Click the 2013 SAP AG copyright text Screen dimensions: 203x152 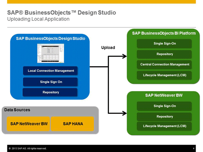[x=28, y=149]
